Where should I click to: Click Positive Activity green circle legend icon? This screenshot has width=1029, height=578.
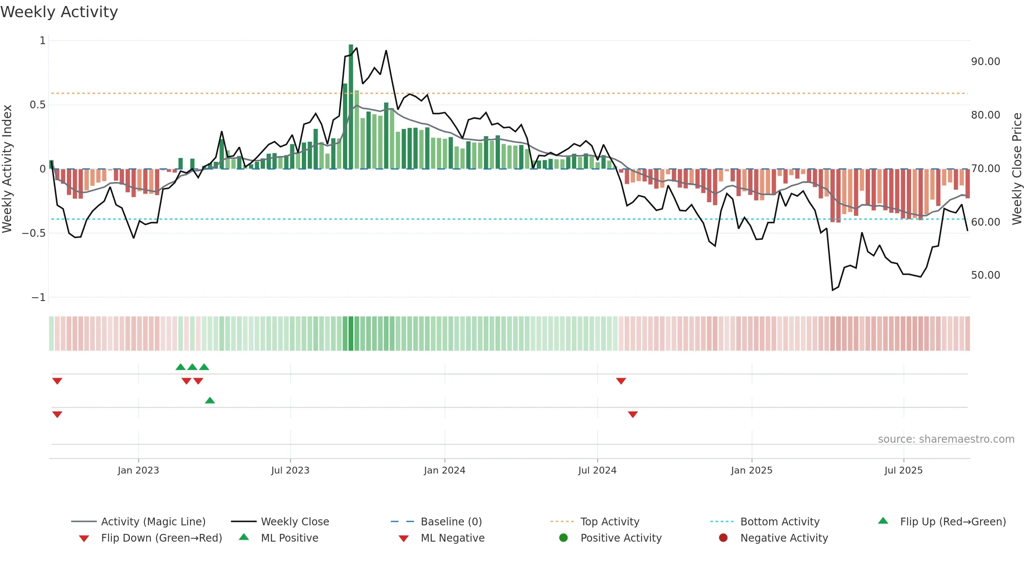coord(564,538)
